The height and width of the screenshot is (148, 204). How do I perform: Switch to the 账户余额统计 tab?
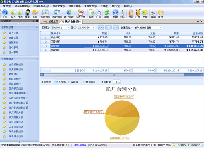click(71, 22)
